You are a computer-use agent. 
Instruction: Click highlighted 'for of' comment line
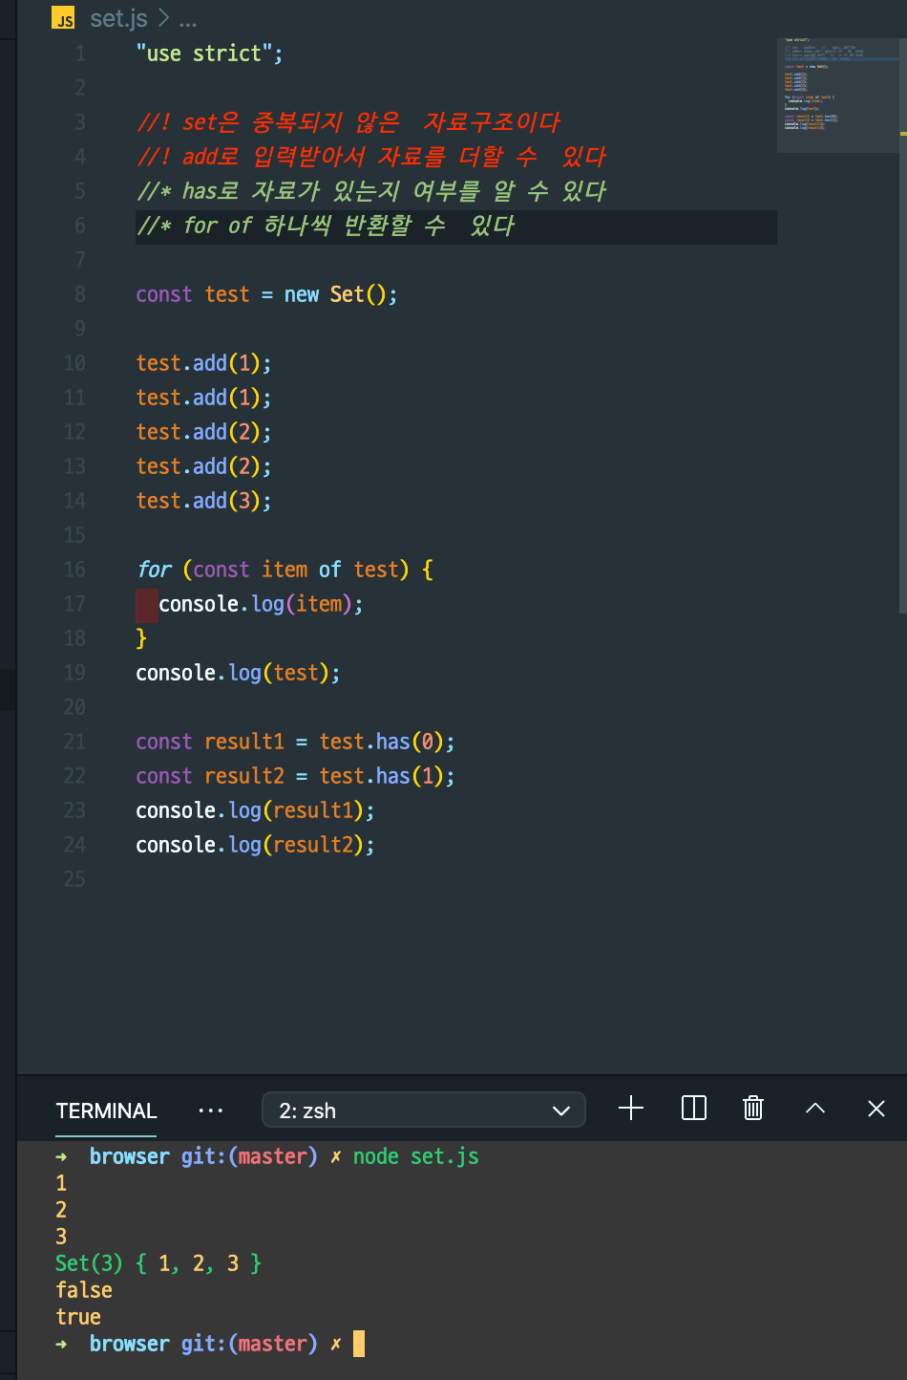[326, 226]
